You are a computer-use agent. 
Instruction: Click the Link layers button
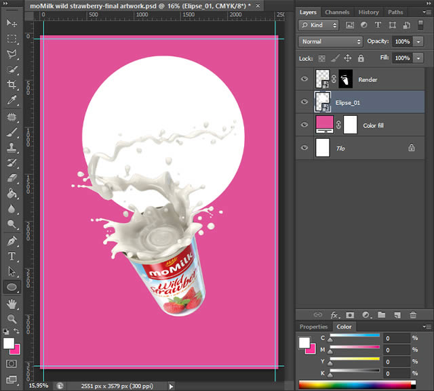point(317,314)
